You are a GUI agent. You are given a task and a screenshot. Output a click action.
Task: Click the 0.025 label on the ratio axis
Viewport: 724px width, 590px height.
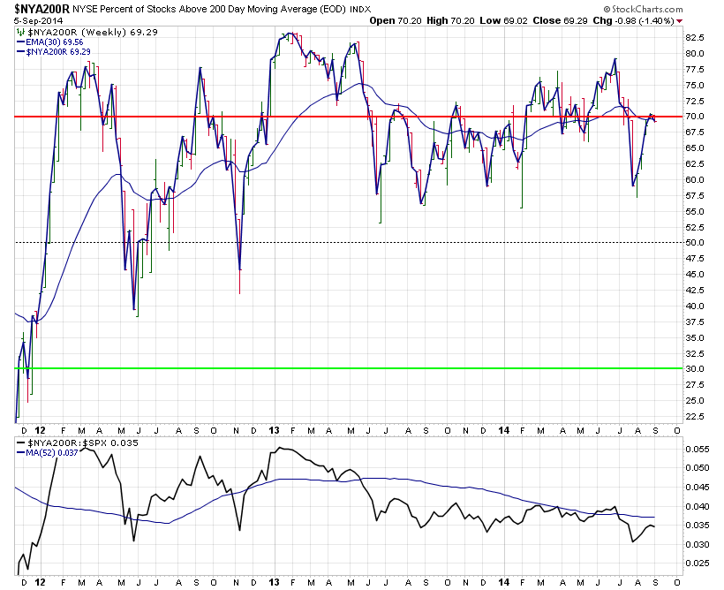[698, 563]
